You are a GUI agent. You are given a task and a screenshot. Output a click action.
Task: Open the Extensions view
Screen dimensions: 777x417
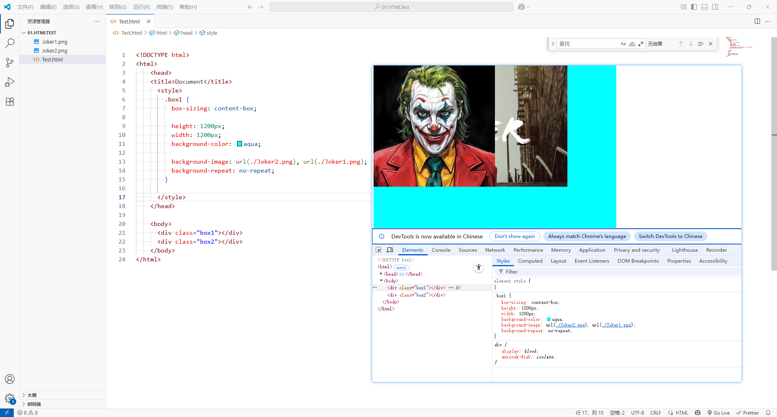[10, 101]
